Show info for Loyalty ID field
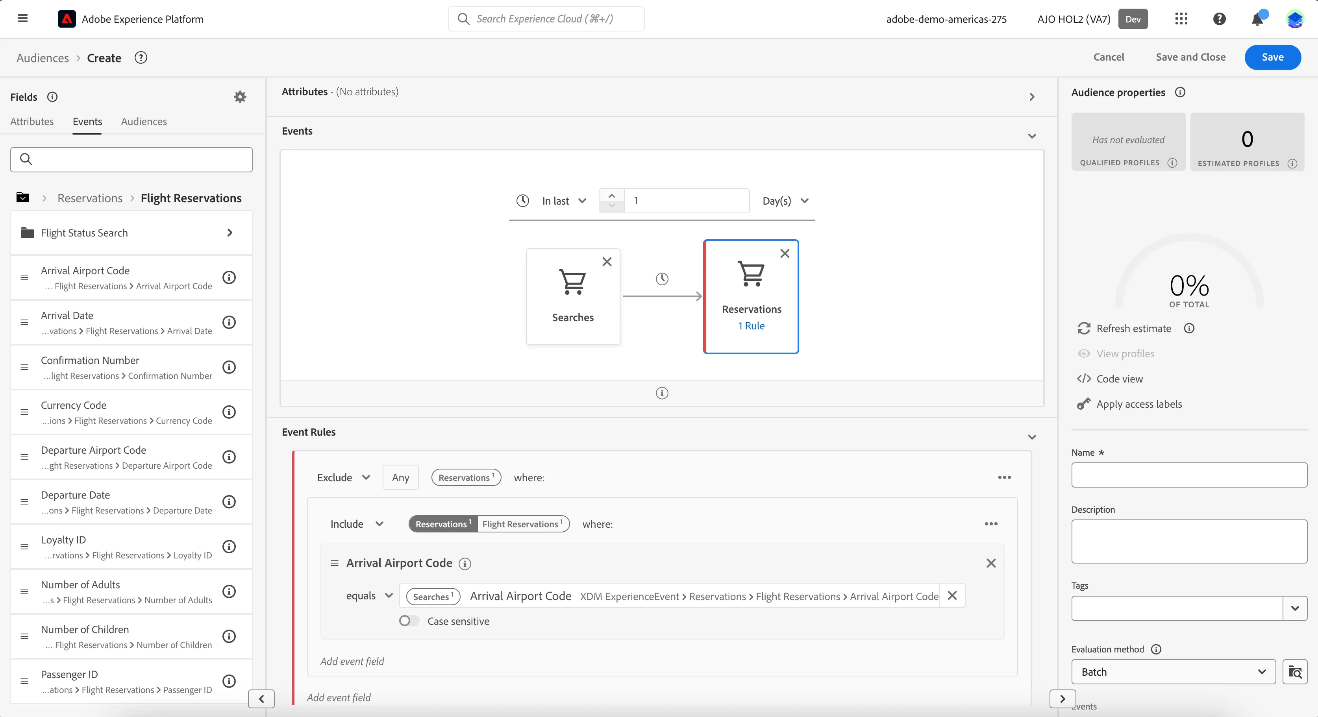1318x717 pixels. tap(229, 546)
